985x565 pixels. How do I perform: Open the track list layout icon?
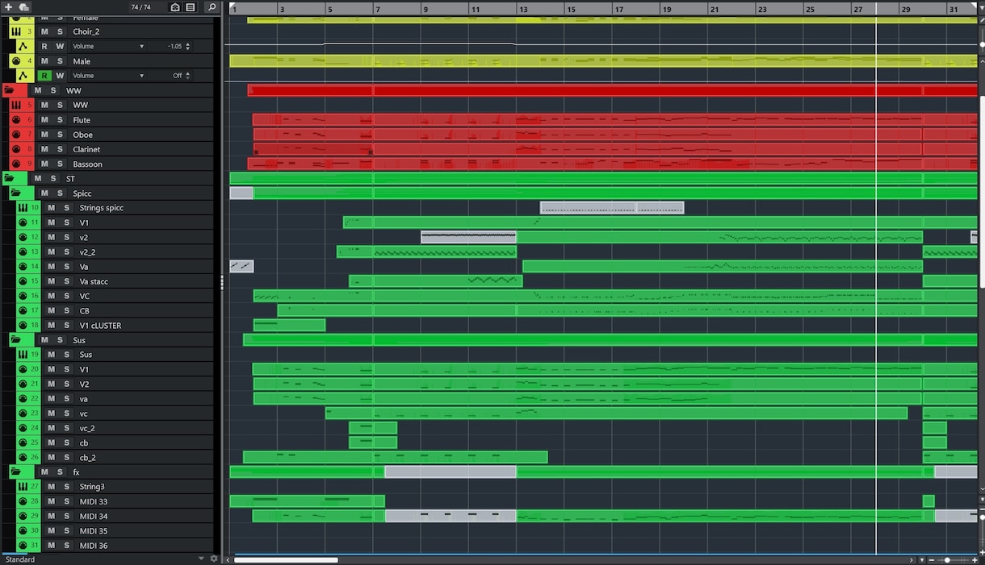(x=191, y=7)
